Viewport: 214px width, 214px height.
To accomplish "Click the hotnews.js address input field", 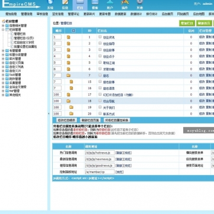I will coord(100,153).
